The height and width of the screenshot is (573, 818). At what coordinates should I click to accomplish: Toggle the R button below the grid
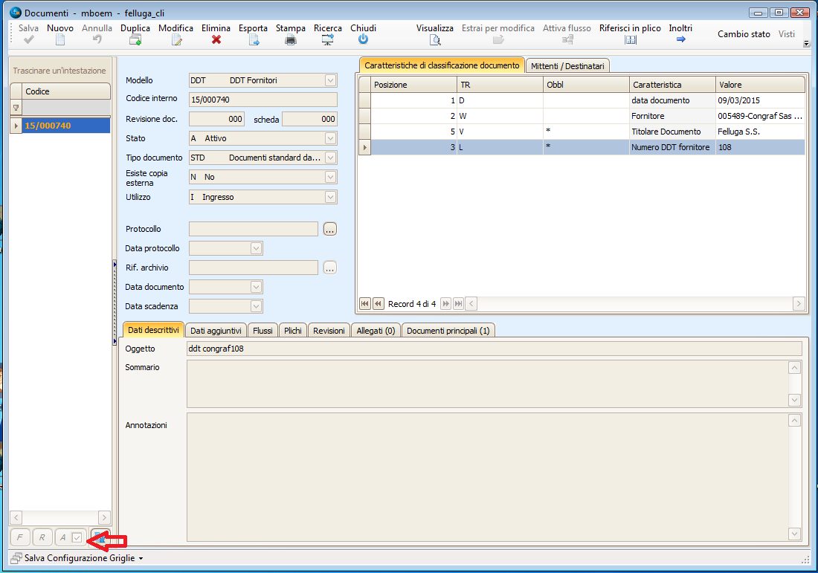[x=42, y=537]
